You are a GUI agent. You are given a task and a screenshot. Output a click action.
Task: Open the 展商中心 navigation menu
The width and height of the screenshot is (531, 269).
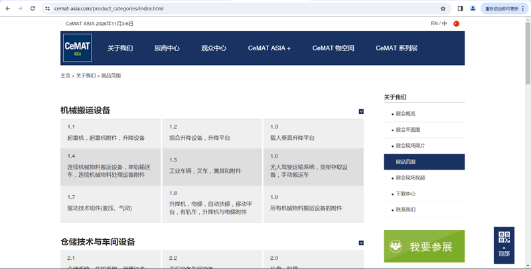pyautogui.click(x=167, y=48)
